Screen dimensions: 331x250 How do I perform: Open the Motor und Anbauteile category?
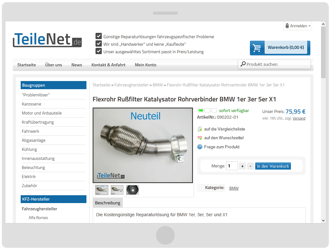[42, 113]
